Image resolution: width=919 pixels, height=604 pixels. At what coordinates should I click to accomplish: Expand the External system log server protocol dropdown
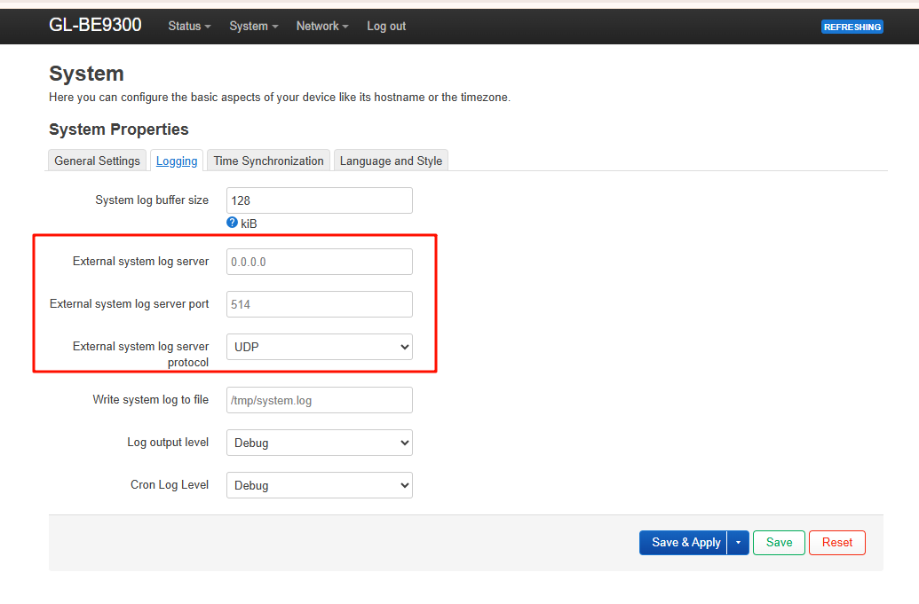point(319,347)
